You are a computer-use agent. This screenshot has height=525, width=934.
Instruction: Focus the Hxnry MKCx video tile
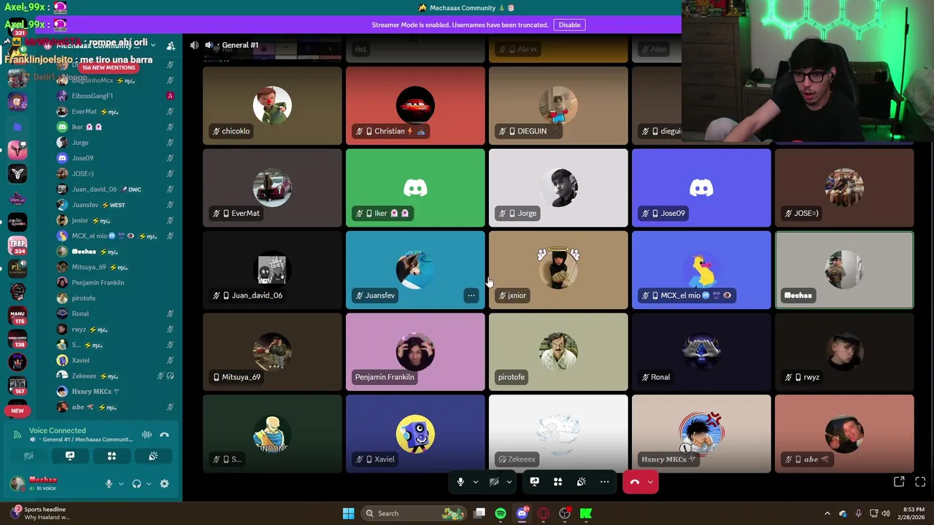[701, 434]
